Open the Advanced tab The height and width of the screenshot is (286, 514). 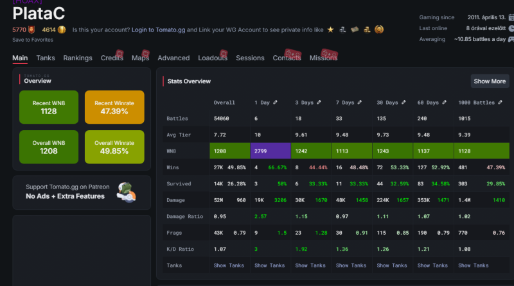(173, 58)
